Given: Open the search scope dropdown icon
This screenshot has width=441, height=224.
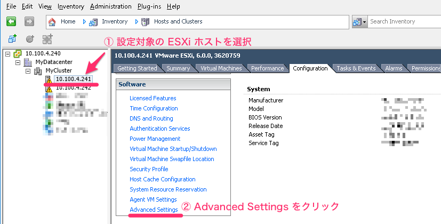Looking at the screenshot, I should coord(360,22).
